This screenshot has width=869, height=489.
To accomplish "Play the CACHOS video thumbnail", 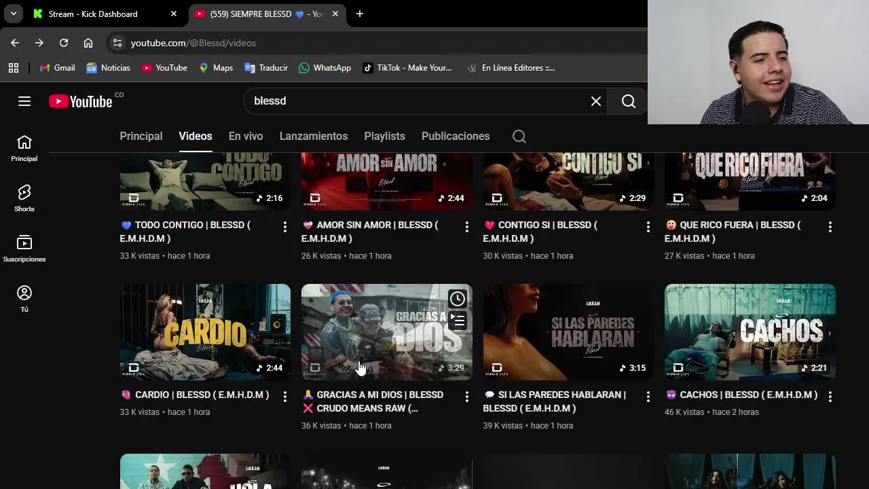I will (x=750, y=332).
